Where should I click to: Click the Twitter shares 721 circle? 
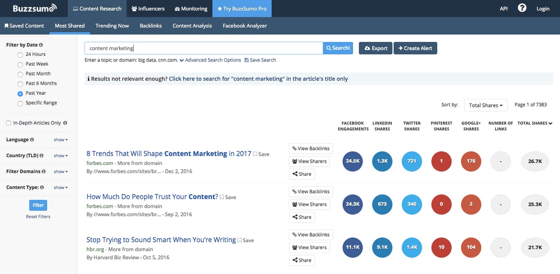coord(412,161)
